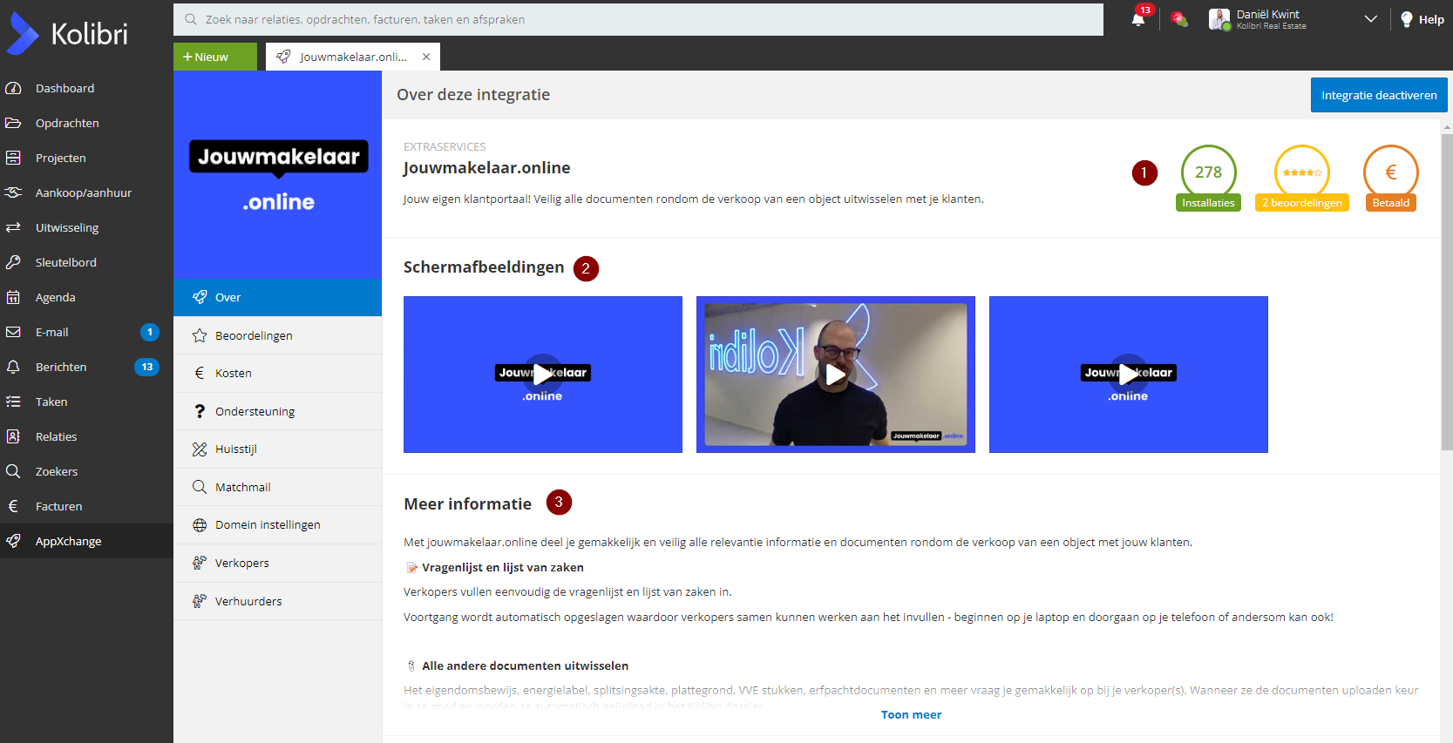This screenshot has width=1453, height=743.
Task: Open the Opdrachten folder icon
Action: [x=13, y=123]
